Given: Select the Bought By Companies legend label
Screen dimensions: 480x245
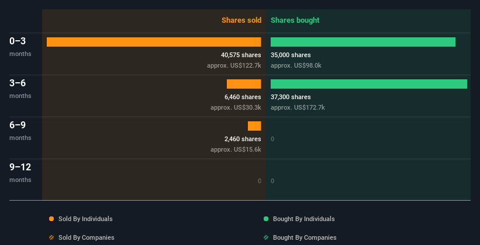Looking at the screenshot, I should click(x=305, y=237).
